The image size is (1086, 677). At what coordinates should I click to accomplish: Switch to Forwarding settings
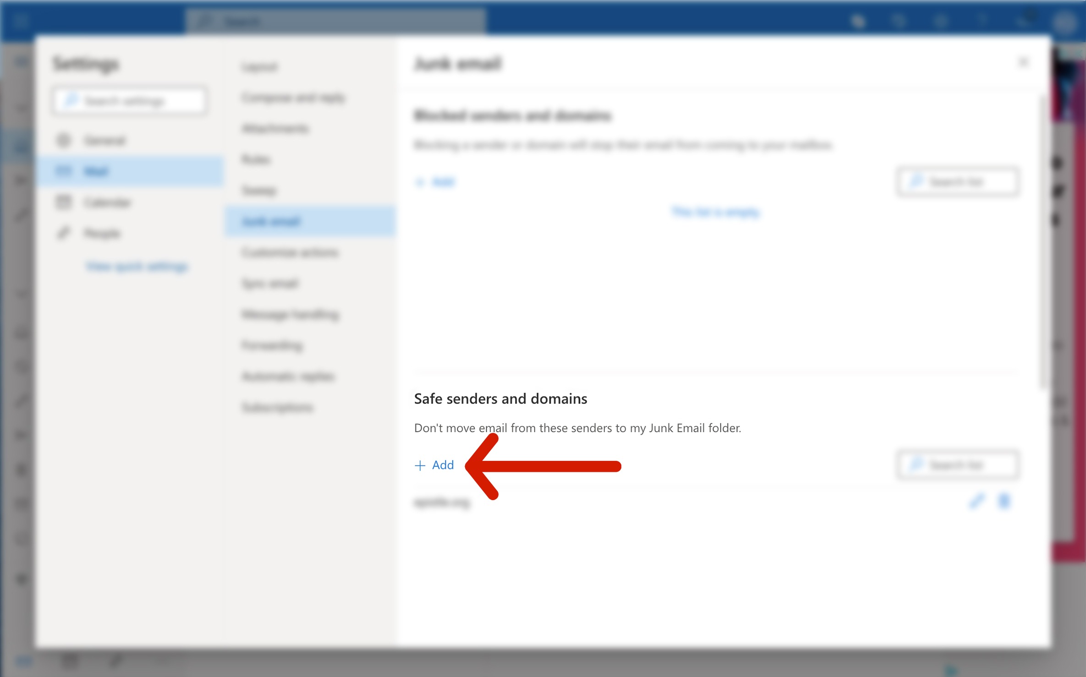272,345
